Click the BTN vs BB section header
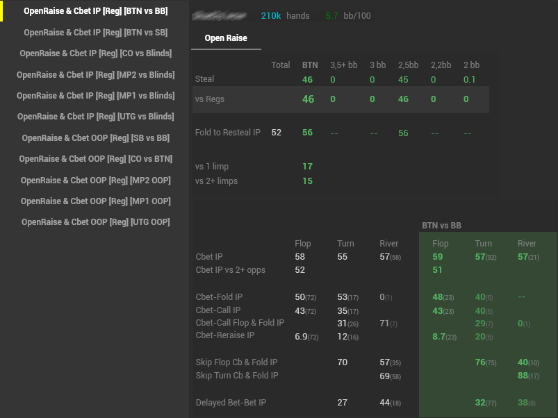558x418 pixels. click(x=441, y=226)
